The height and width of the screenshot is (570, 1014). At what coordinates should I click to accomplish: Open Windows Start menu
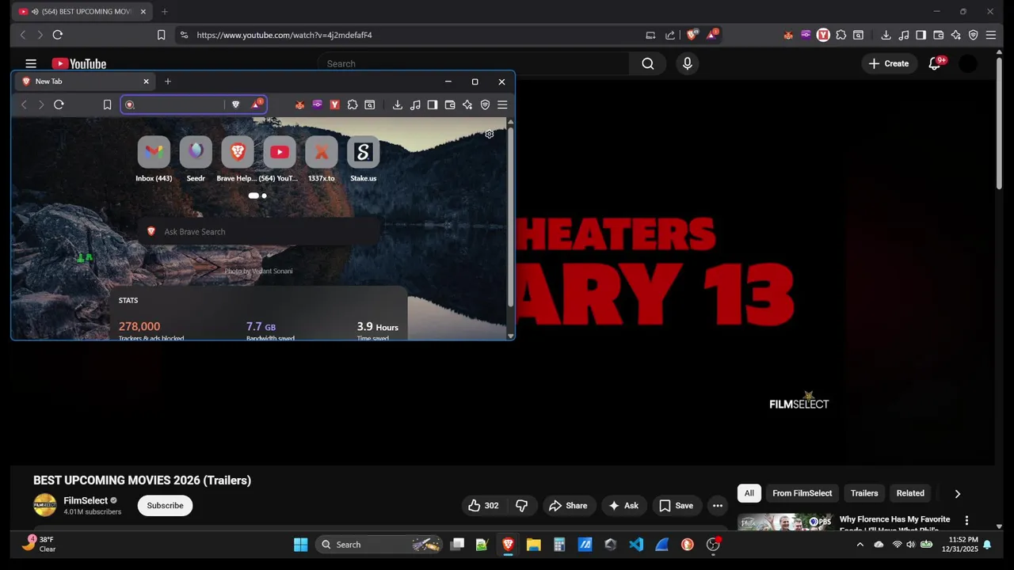300,545
